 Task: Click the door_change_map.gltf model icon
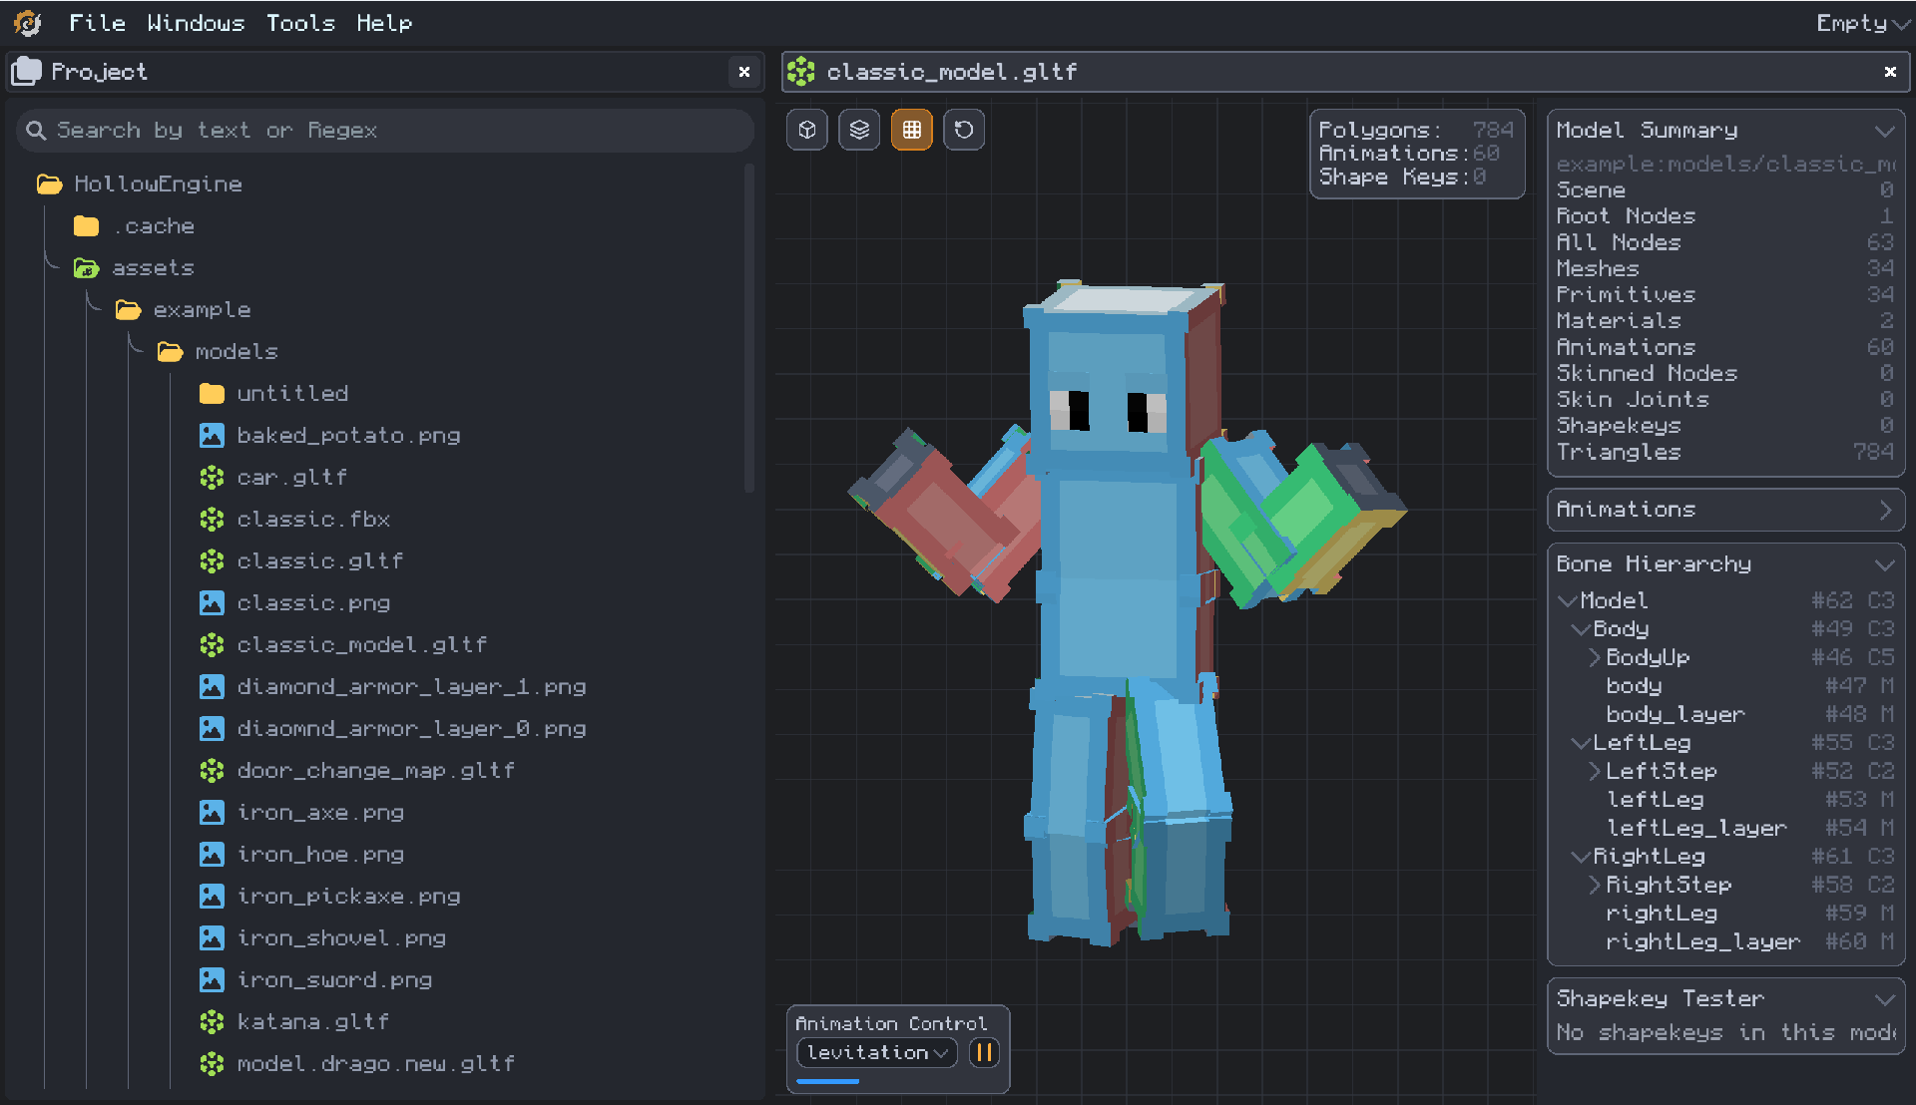pos(212,771)
